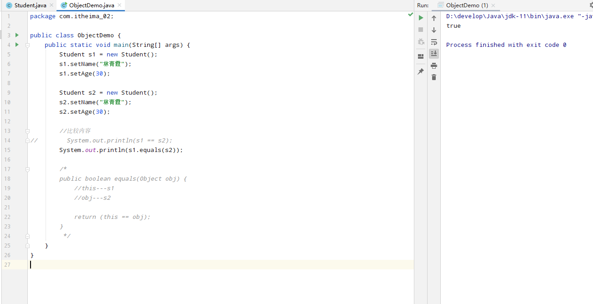593x304 pixels.
Task: Place caret on empty line 27
Action: pos(221,264)
